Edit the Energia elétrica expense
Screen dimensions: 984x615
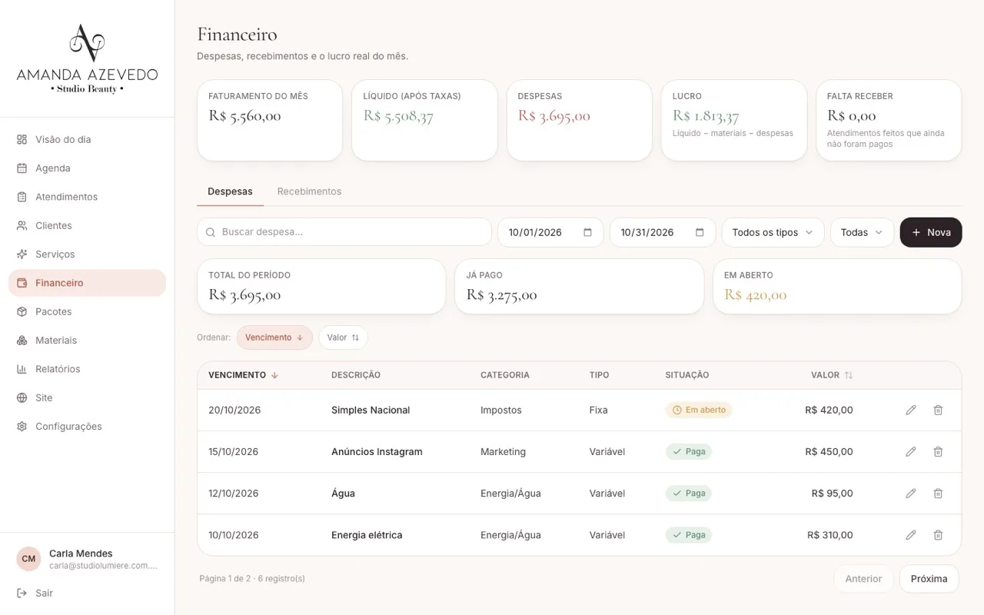(x=911, y=535)
